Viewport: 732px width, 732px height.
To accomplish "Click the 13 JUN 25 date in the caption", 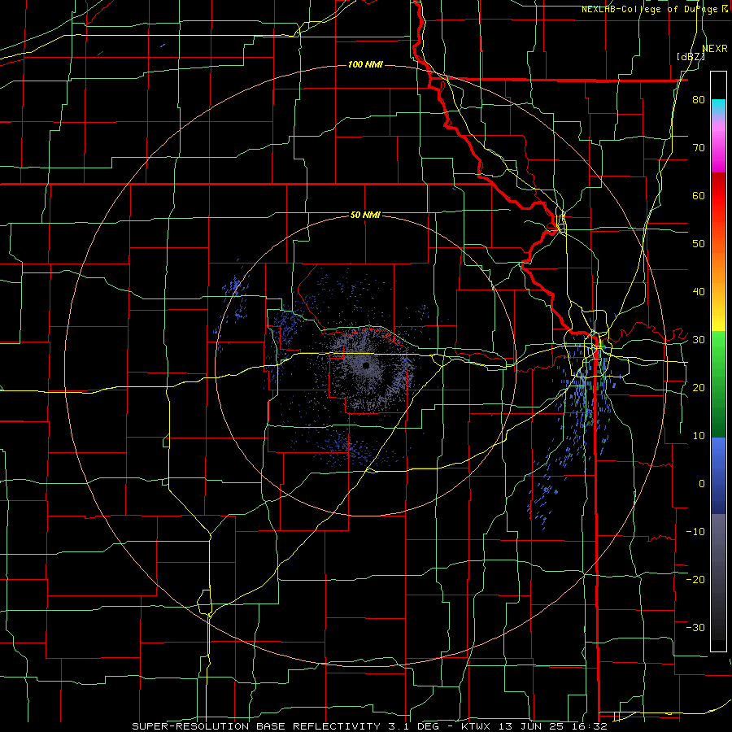I will (x=533, y=726).
